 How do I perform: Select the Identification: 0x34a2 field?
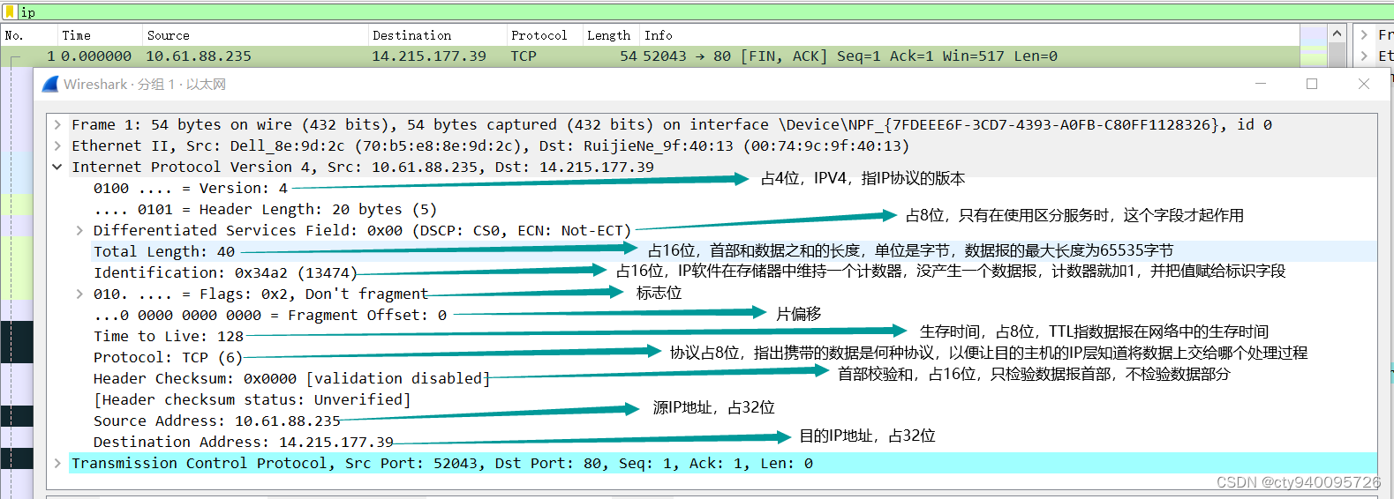(225, 272)
